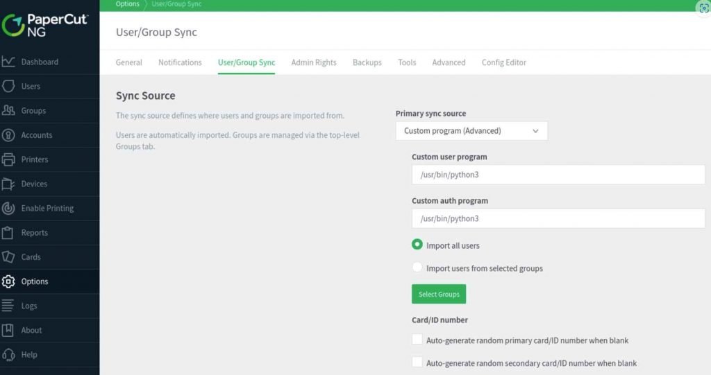Open the Help headset icon
Image resolution: width=711 pixels, height=375 pixels.
click(x=8, y=355)
